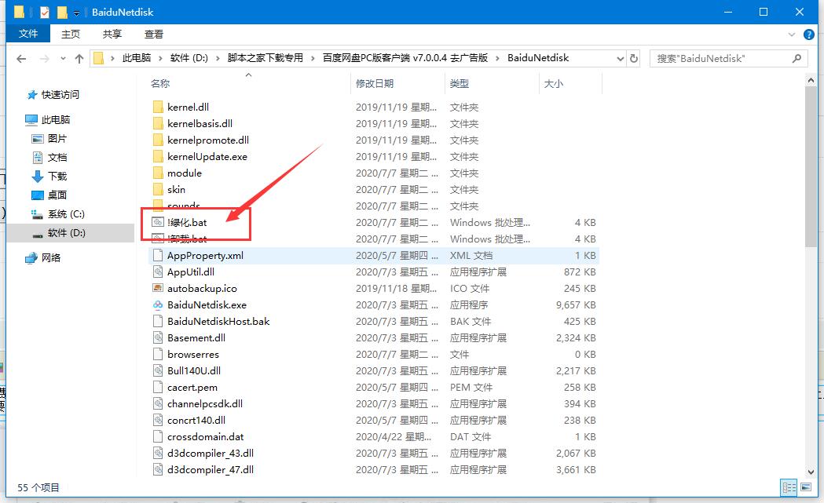The height and width of the screenshot is (503, 824).
Task: Select the skin folder icon
Action: 158,190
